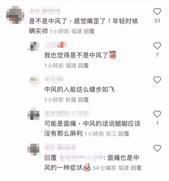Open the mentioned user in the last reply
This screenshot has width=169, height=181.
tap(82, 158)
